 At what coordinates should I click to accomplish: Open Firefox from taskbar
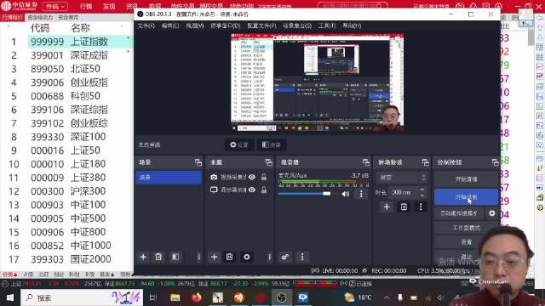tap(197, 297)
